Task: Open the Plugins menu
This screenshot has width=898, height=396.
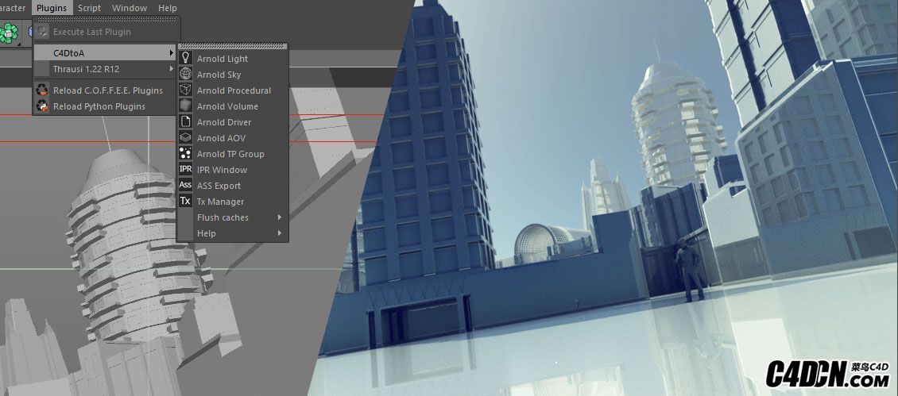Action: (x=52, y=8)
